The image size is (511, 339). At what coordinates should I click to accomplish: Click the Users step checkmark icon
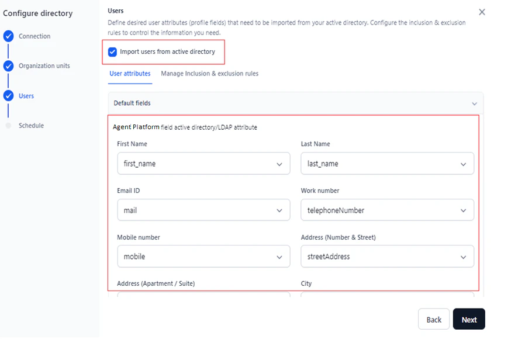(x=8, y=96)
